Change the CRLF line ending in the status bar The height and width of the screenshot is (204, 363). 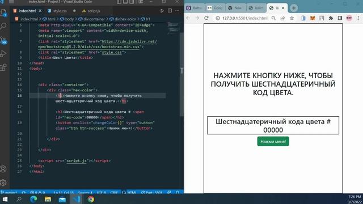pyautogui.click(x=114, y=193)
